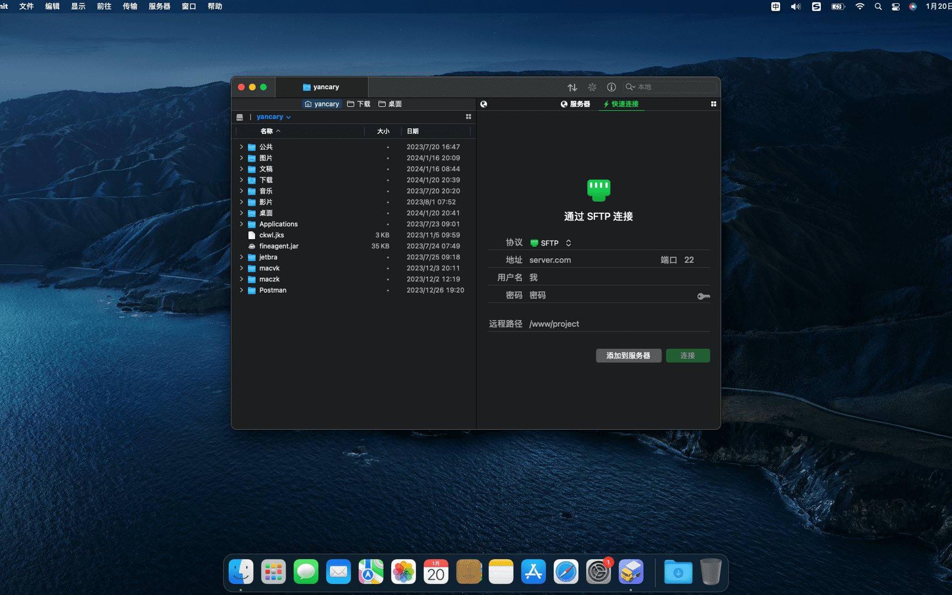Open the 文件 menu

(x=26, y=7)
